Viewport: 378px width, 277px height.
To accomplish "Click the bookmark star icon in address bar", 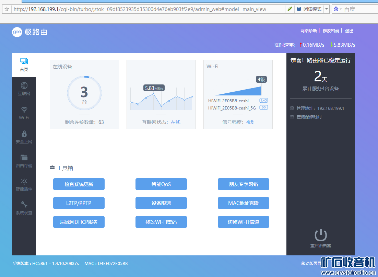I will pyautogui.click(x=7, y=9).
